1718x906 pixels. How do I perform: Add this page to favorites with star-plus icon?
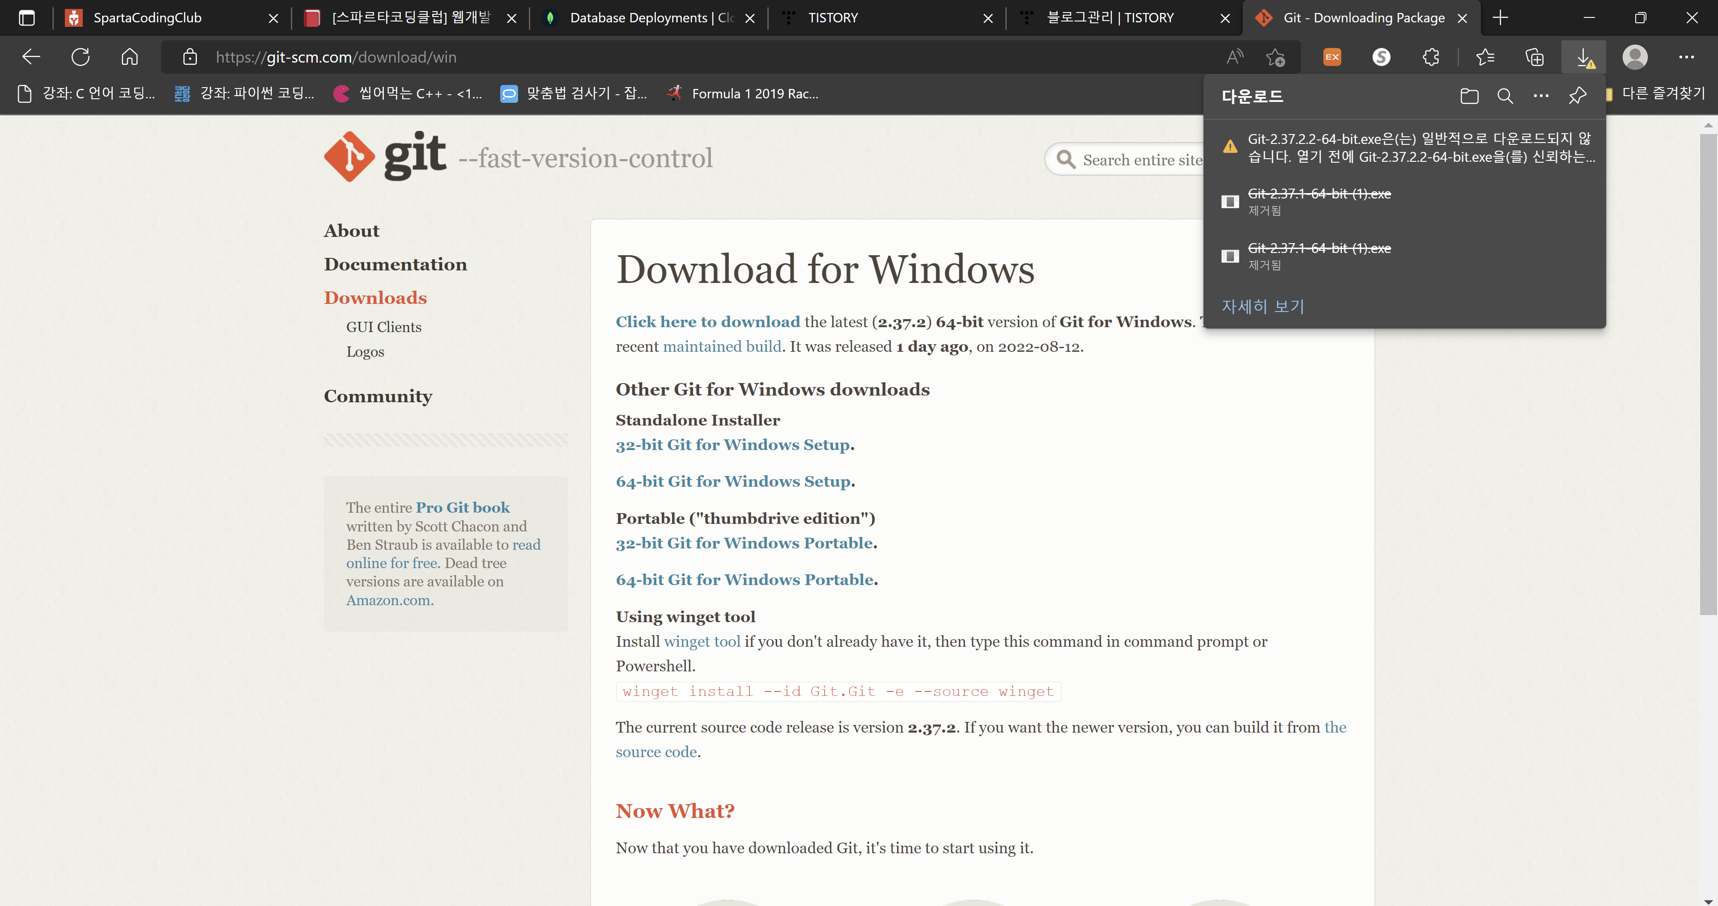point(1275,57)
